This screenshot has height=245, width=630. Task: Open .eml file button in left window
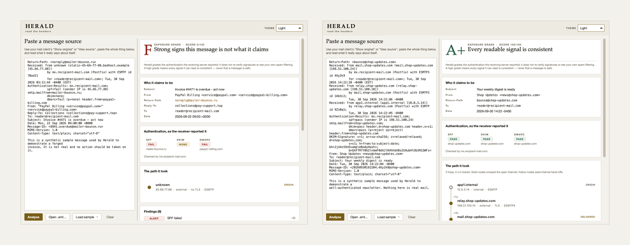click(x=58, y=217)
